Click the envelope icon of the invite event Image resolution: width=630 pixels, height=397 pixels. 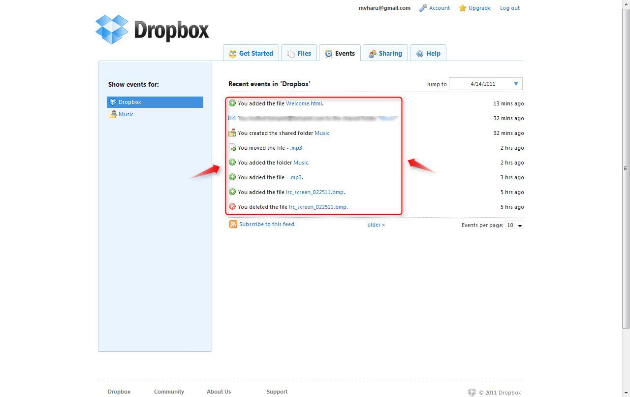coord(232,118)
